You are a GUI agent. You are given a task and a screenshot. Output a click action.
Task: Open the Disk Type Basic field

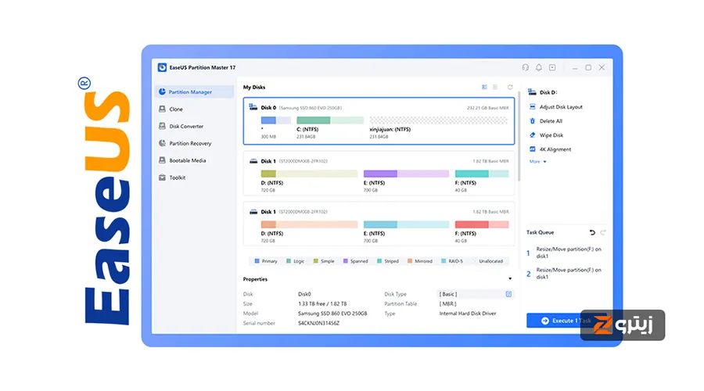coord(475,294)
